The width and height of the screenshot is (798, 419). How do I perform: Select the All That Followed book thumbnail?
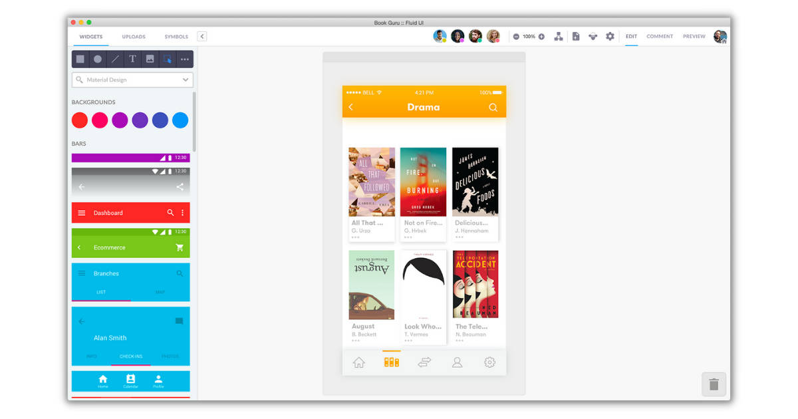coord(371,181)
